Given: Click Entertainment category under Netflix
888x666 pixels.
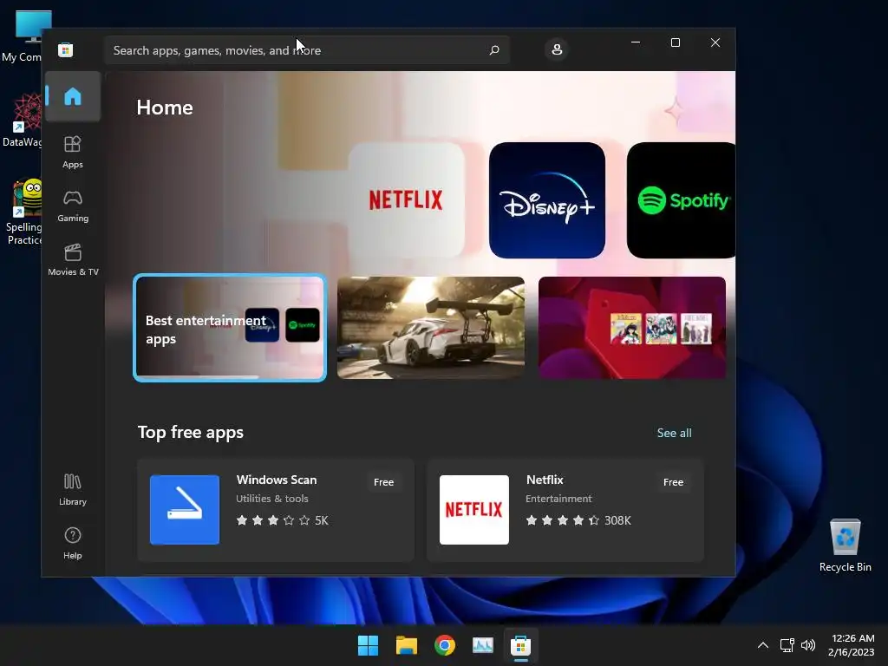Looking at the screenshot, I should 558,499.
